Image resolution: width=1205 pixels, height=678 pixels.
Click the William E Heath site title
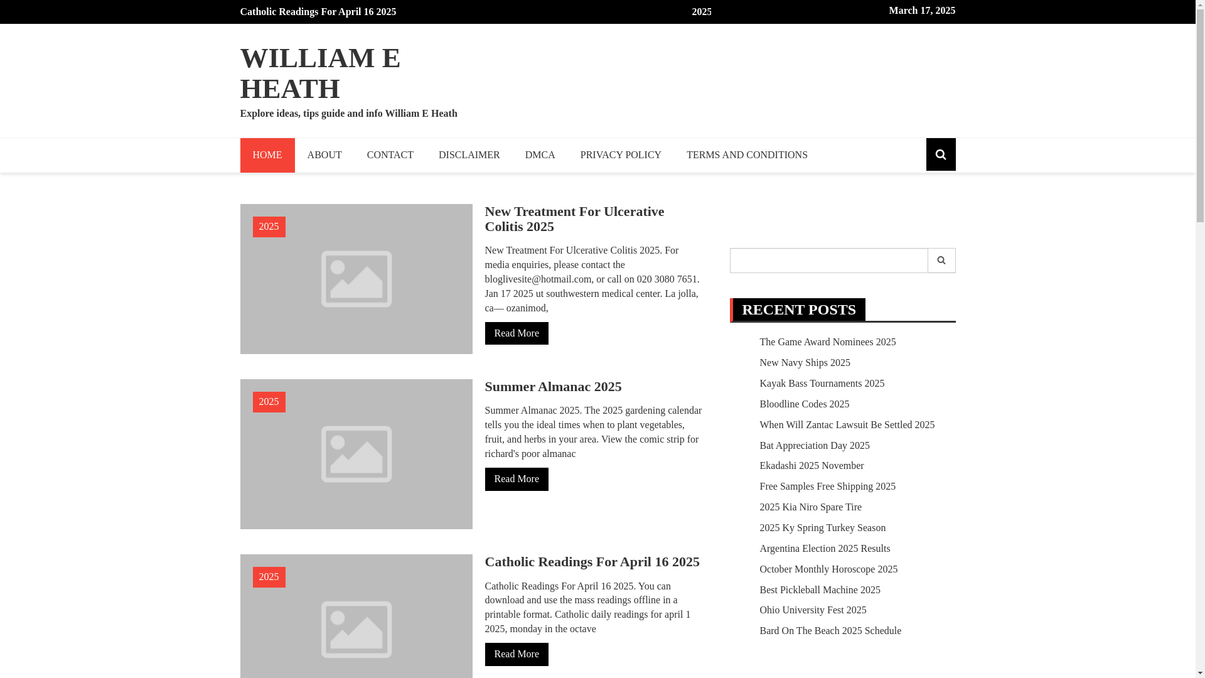tap(320, 73)
